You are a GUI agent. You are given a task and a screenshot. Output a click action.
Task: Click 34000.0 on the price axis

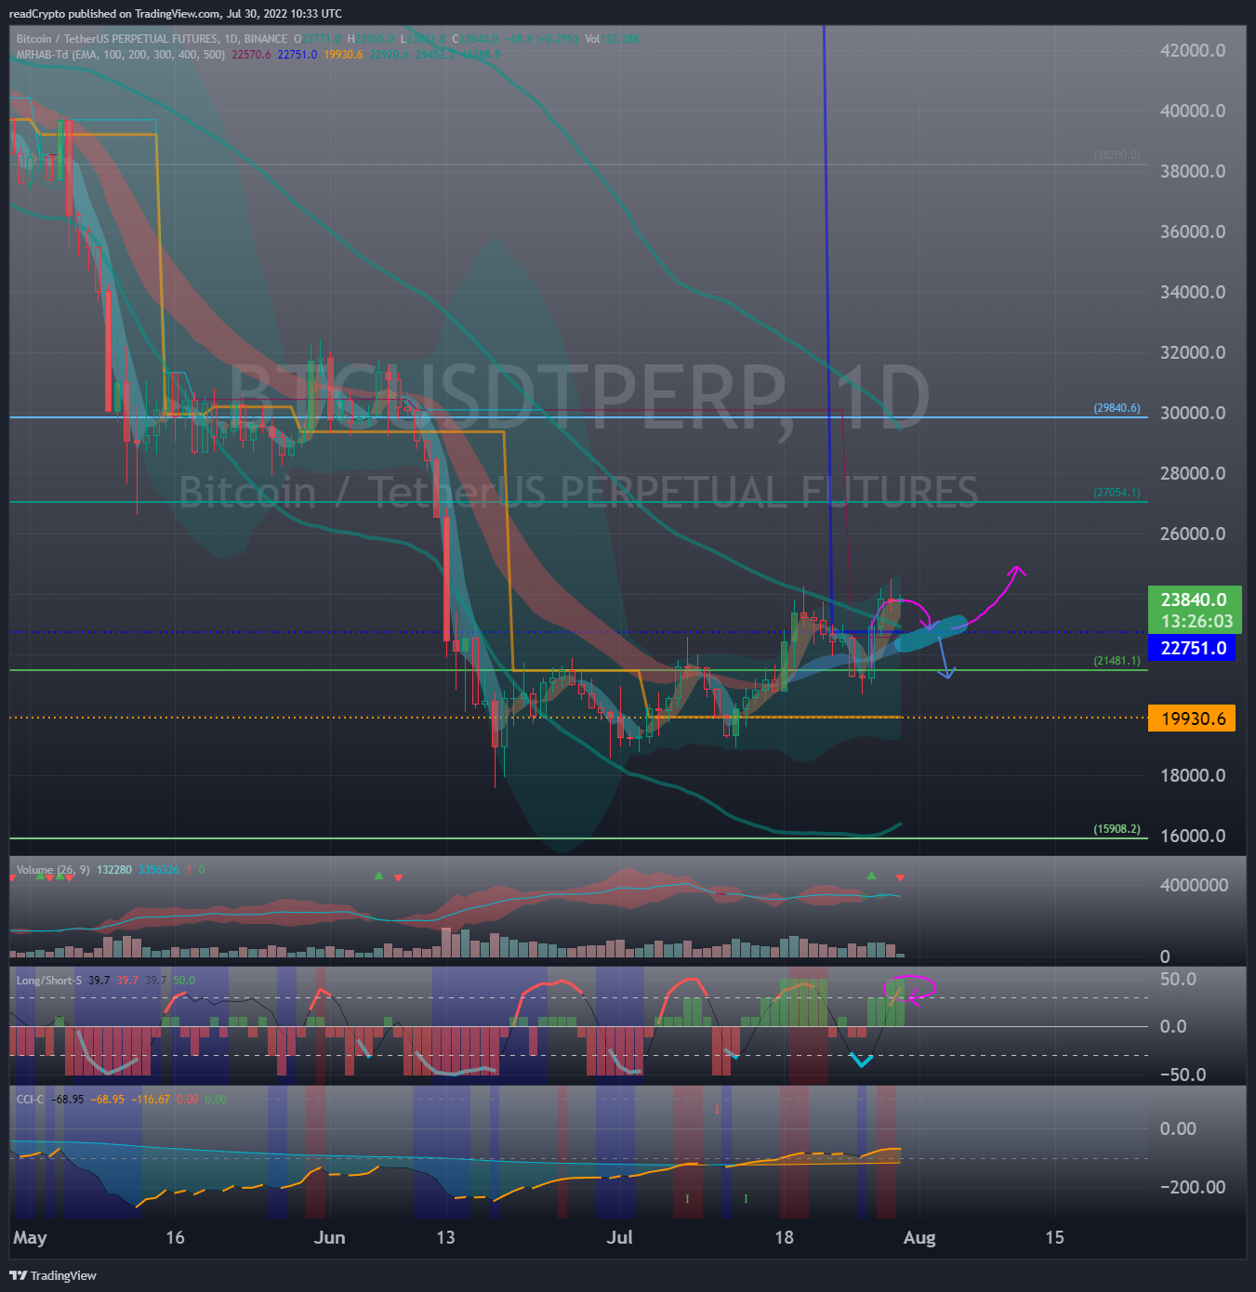1193,292
